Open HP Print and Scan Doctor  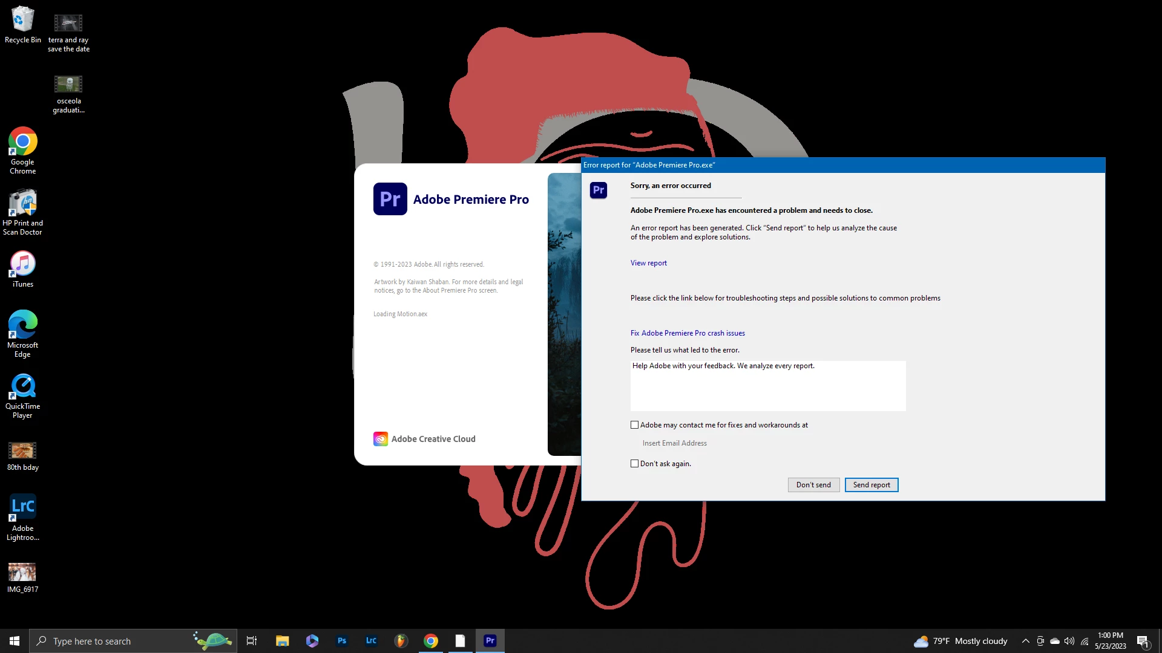[x=23, y=211]
